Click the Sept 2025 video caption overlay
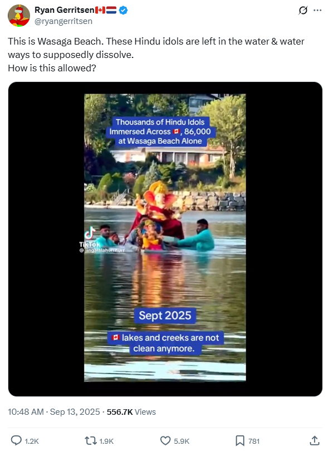The image size is (329, 451). 165,316
